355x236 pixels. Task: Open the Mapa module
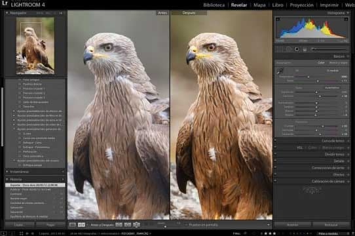pos(259,5)
